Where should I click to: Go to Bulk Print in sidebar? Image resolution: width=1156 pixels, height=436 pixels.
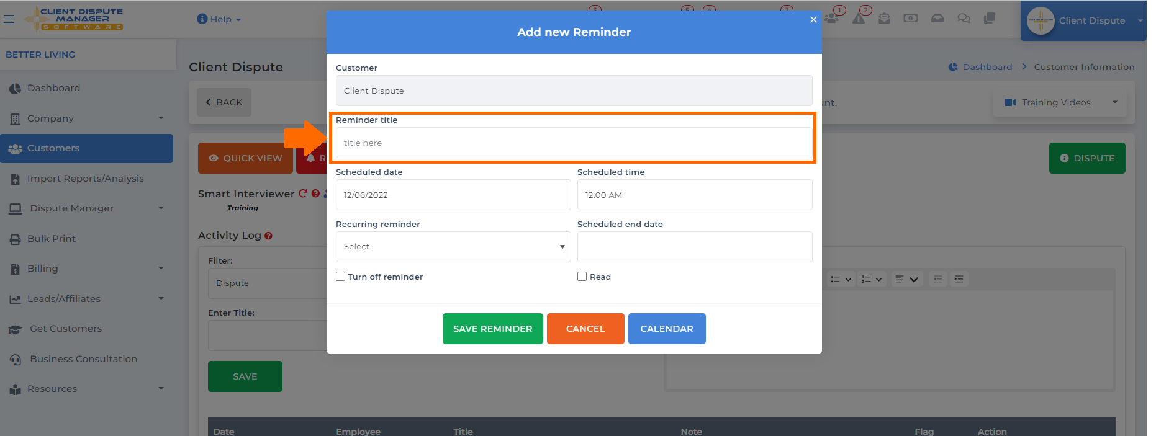pos(52,239)
